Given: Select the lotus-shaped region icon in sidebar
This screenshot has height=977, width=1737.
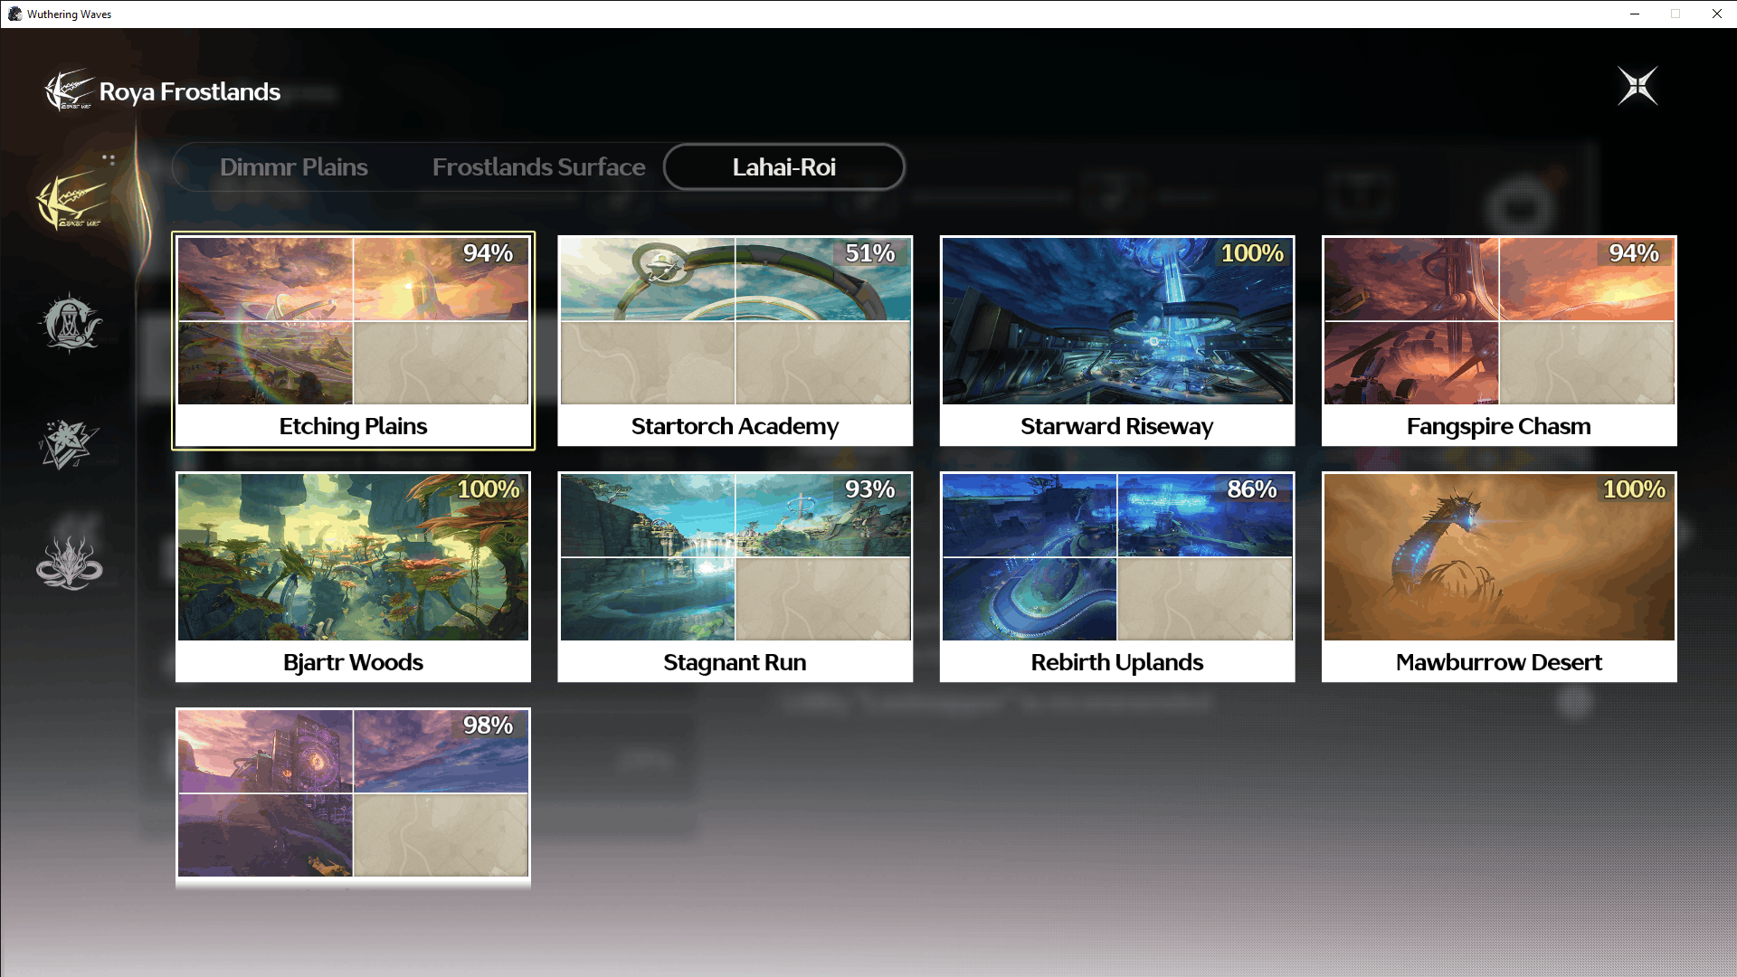Looking at the screenshot, I should point(70,563).
